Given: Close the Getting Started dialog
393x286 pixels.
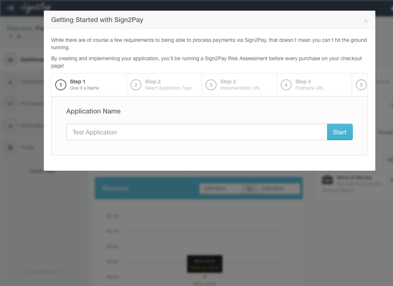Looking at the screenshot, I should [x=366, y=21].
